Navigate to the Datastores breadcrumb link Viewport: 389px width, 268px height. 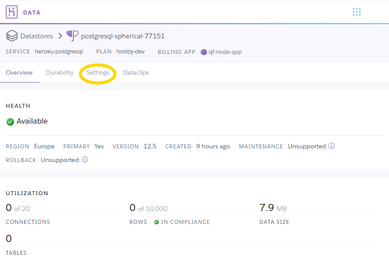click(x=36, y=36)
